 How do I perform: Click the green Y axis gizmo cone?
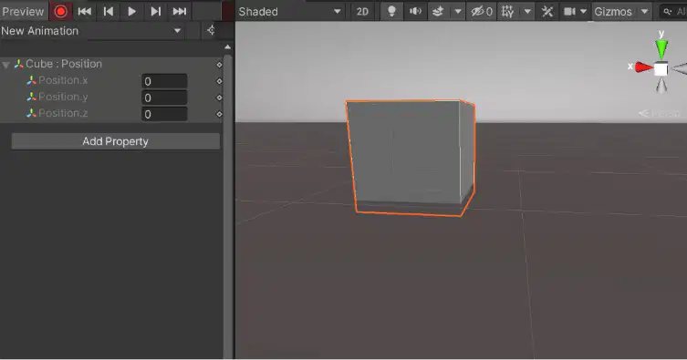pos(661,48)
